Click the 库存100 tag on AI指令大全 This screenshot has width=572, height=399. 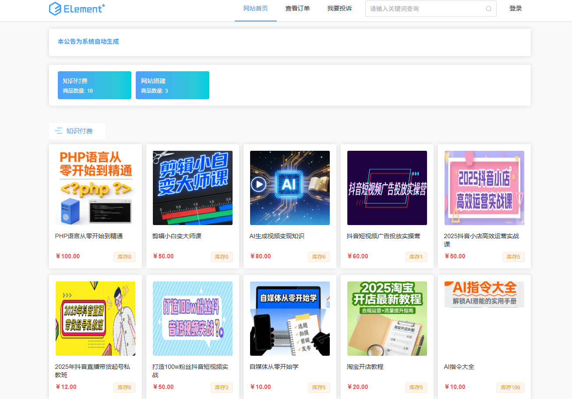(510, 388)
